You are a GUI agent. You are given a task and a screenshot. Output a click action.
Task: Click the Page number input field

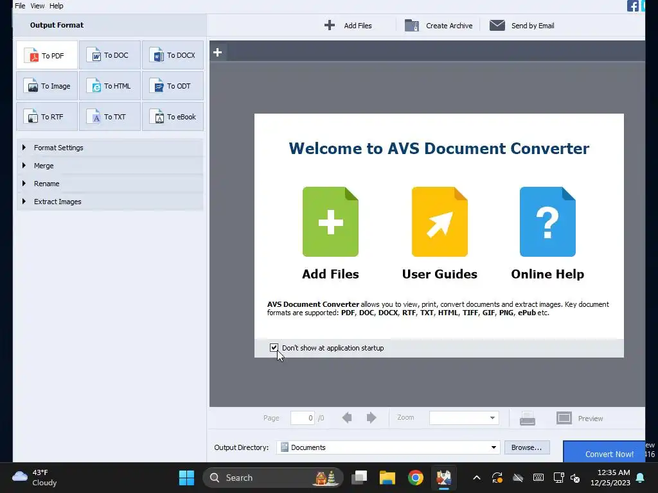(x=302, y=417)
